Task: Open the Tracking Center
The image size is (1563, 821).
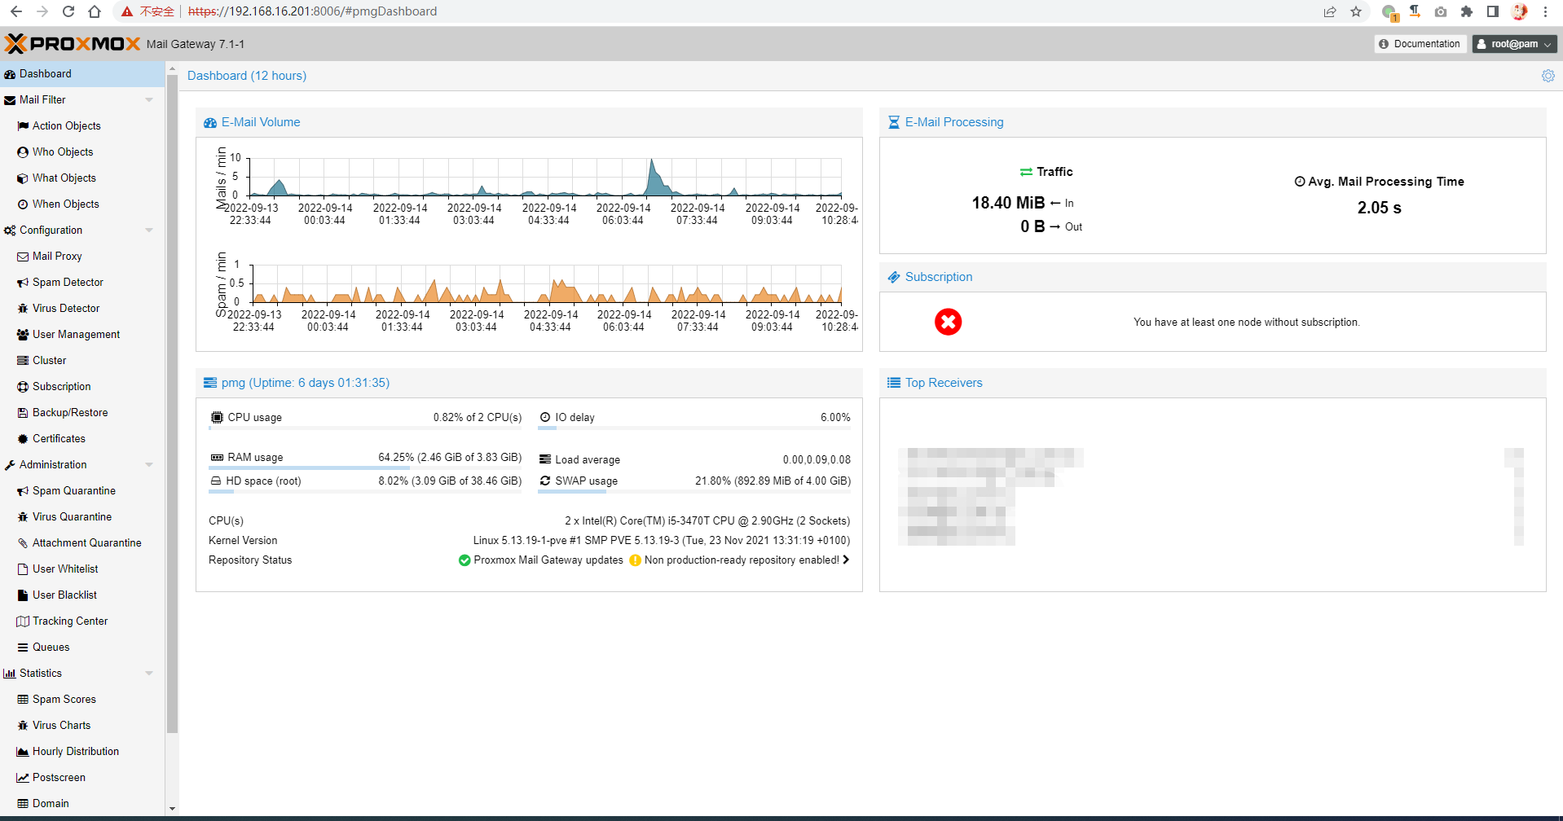Action: pyautogui.click(x=69, y=621)
